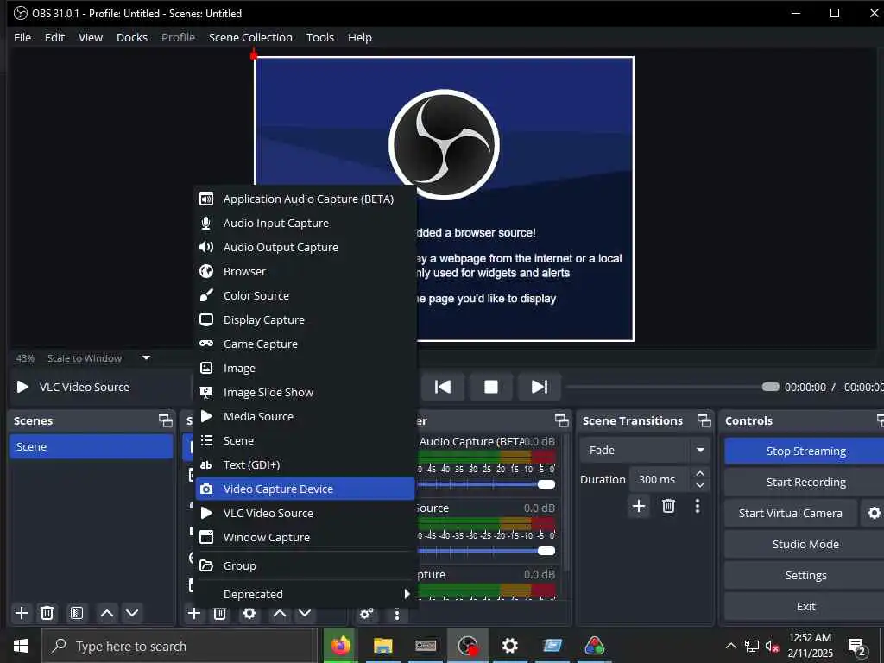
Task: Open transition properties three-dot menu
Action: coord(698,506)
